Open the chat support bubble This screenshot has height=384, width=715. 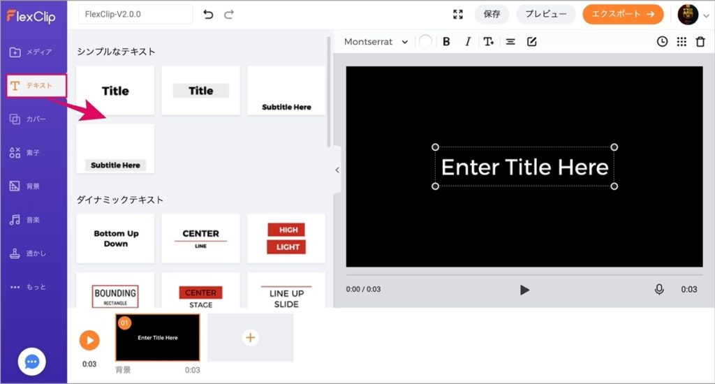click(31, 362)
